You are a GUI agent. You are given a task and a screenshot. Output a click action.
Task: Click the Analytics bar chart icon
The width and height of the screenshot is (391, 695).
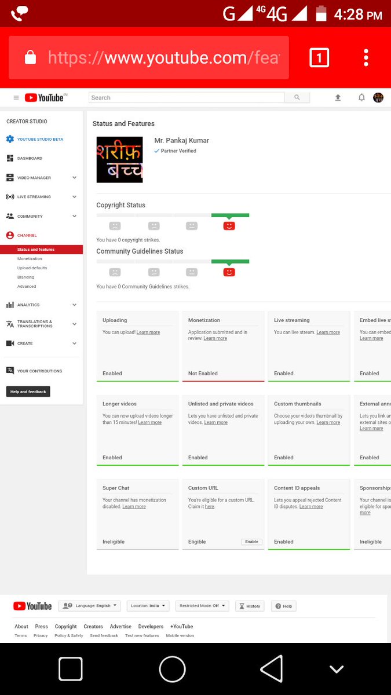click(x=10, y=305)
